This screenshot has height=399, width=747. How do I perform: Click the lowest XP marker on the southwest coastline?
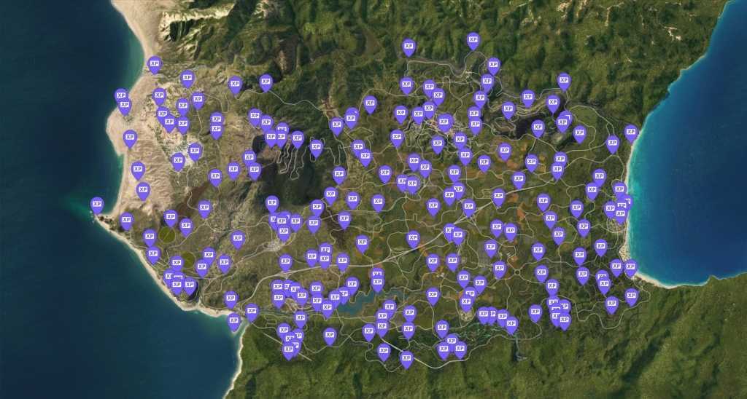pos(234,321)
